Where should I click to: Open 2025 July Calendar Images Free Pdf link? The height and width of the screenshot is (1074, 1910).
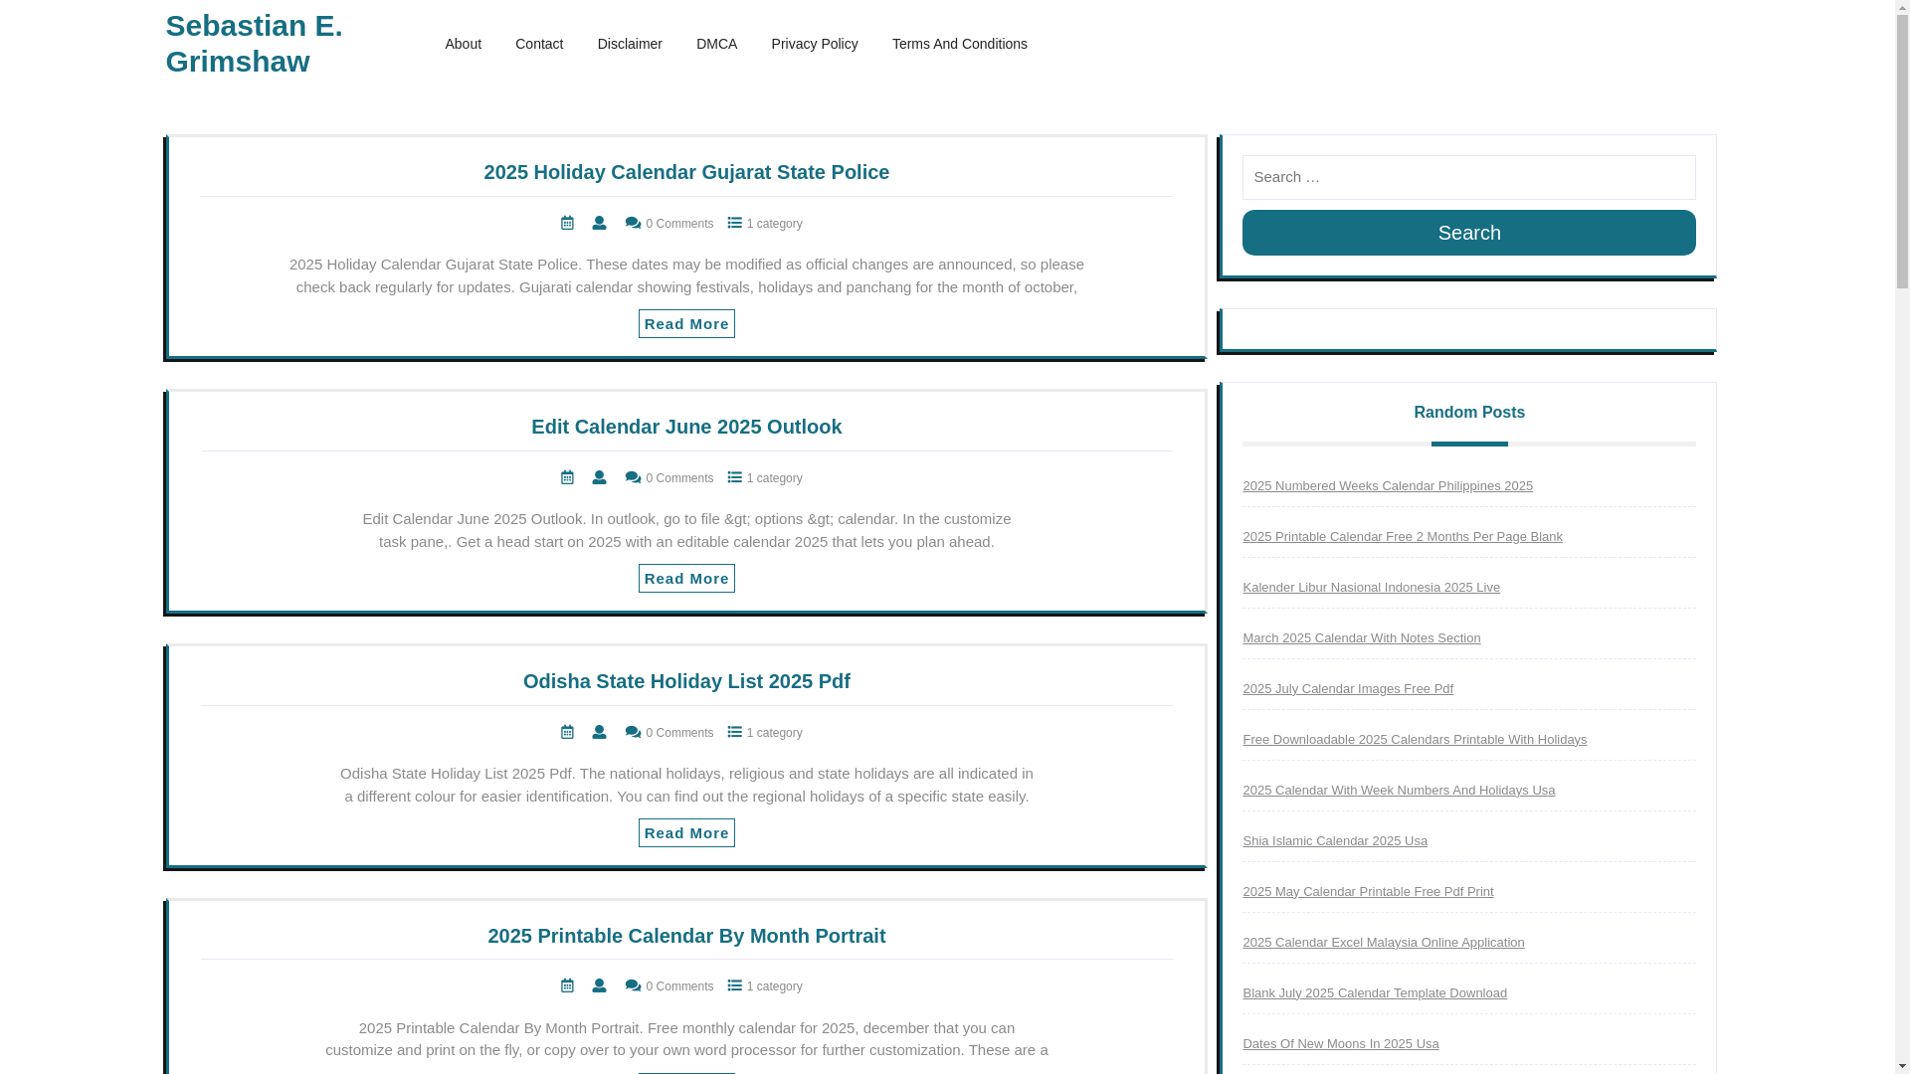coord(1347,689)
